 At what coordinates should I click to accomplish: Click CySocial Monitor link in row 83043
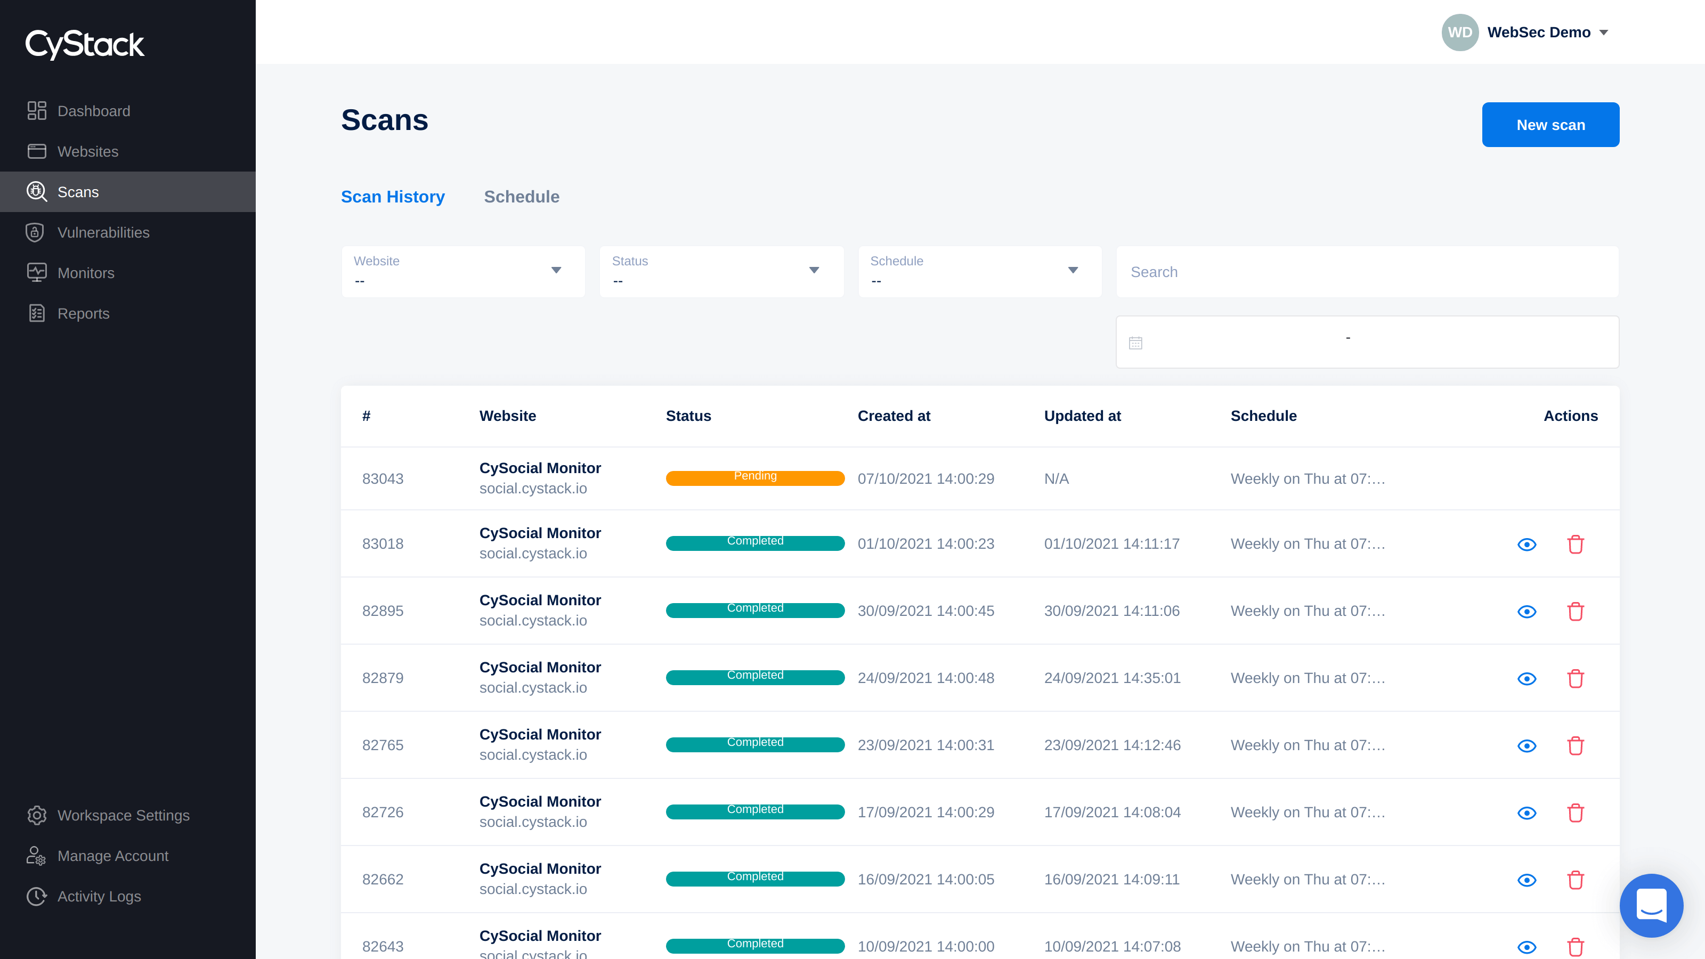point(540,468)
